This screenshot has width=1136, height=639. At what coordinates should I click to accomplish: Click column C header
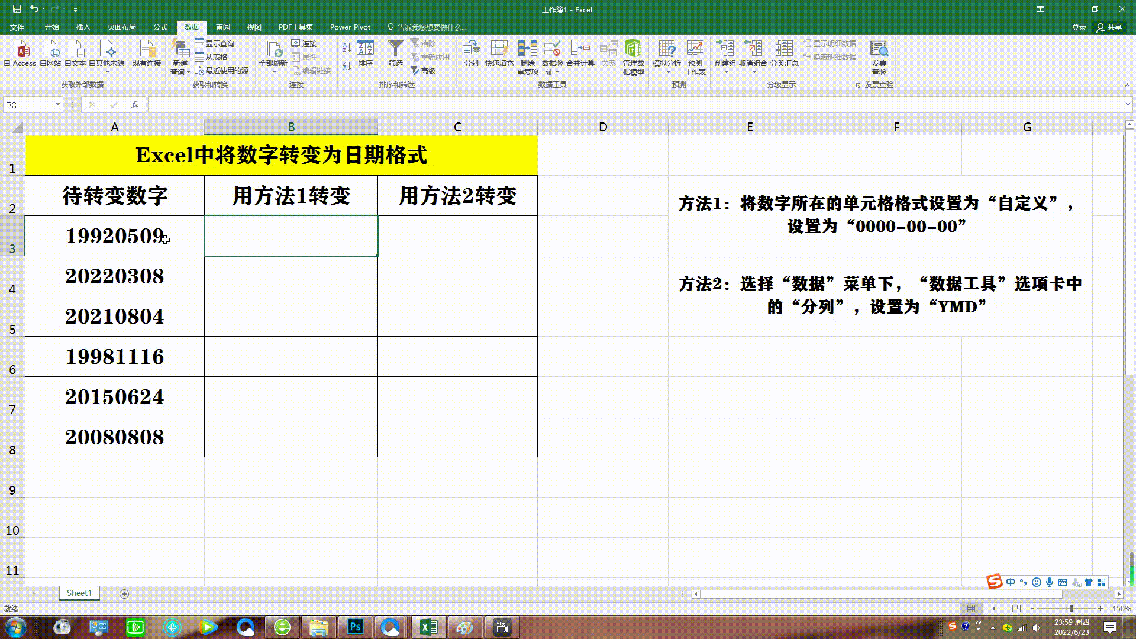tap(457, 127)
